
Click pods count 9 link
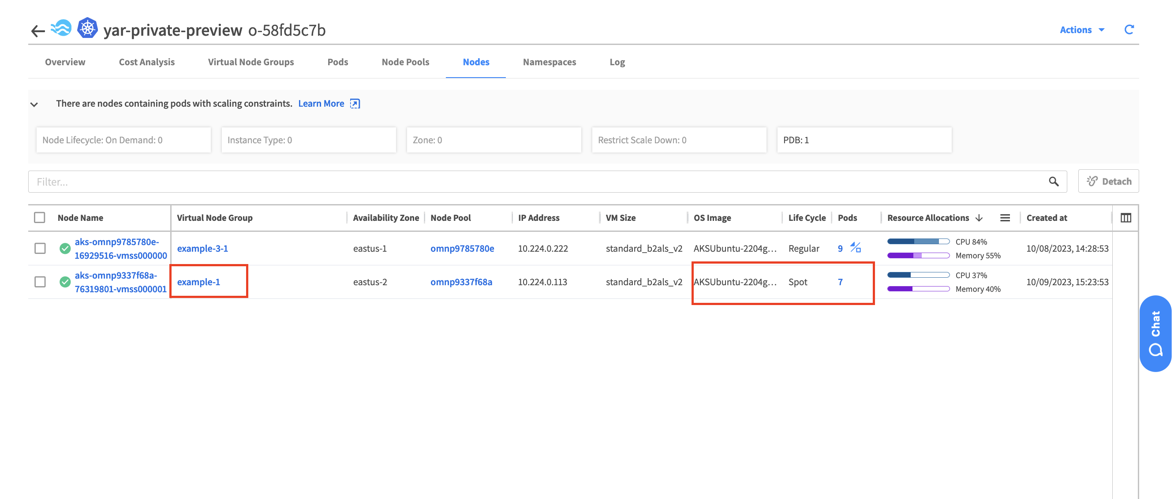[x=840, y=248]
